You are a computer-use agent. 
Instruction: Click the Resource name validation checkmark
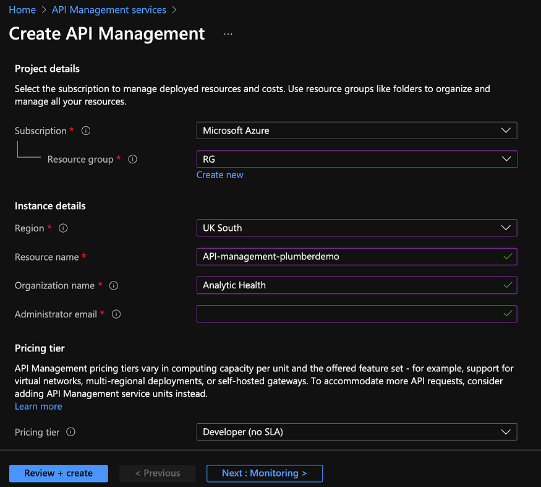(x=508, y=257)
